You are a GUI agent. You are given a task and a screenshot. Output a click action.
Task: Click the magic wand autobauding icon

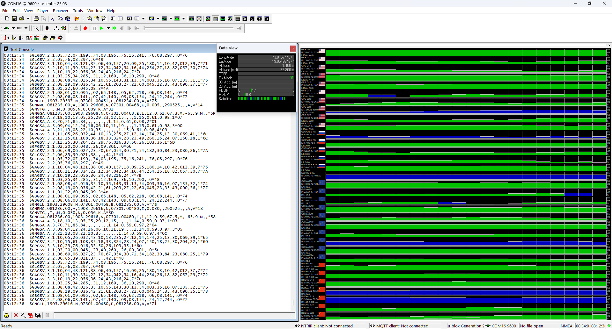36,28
